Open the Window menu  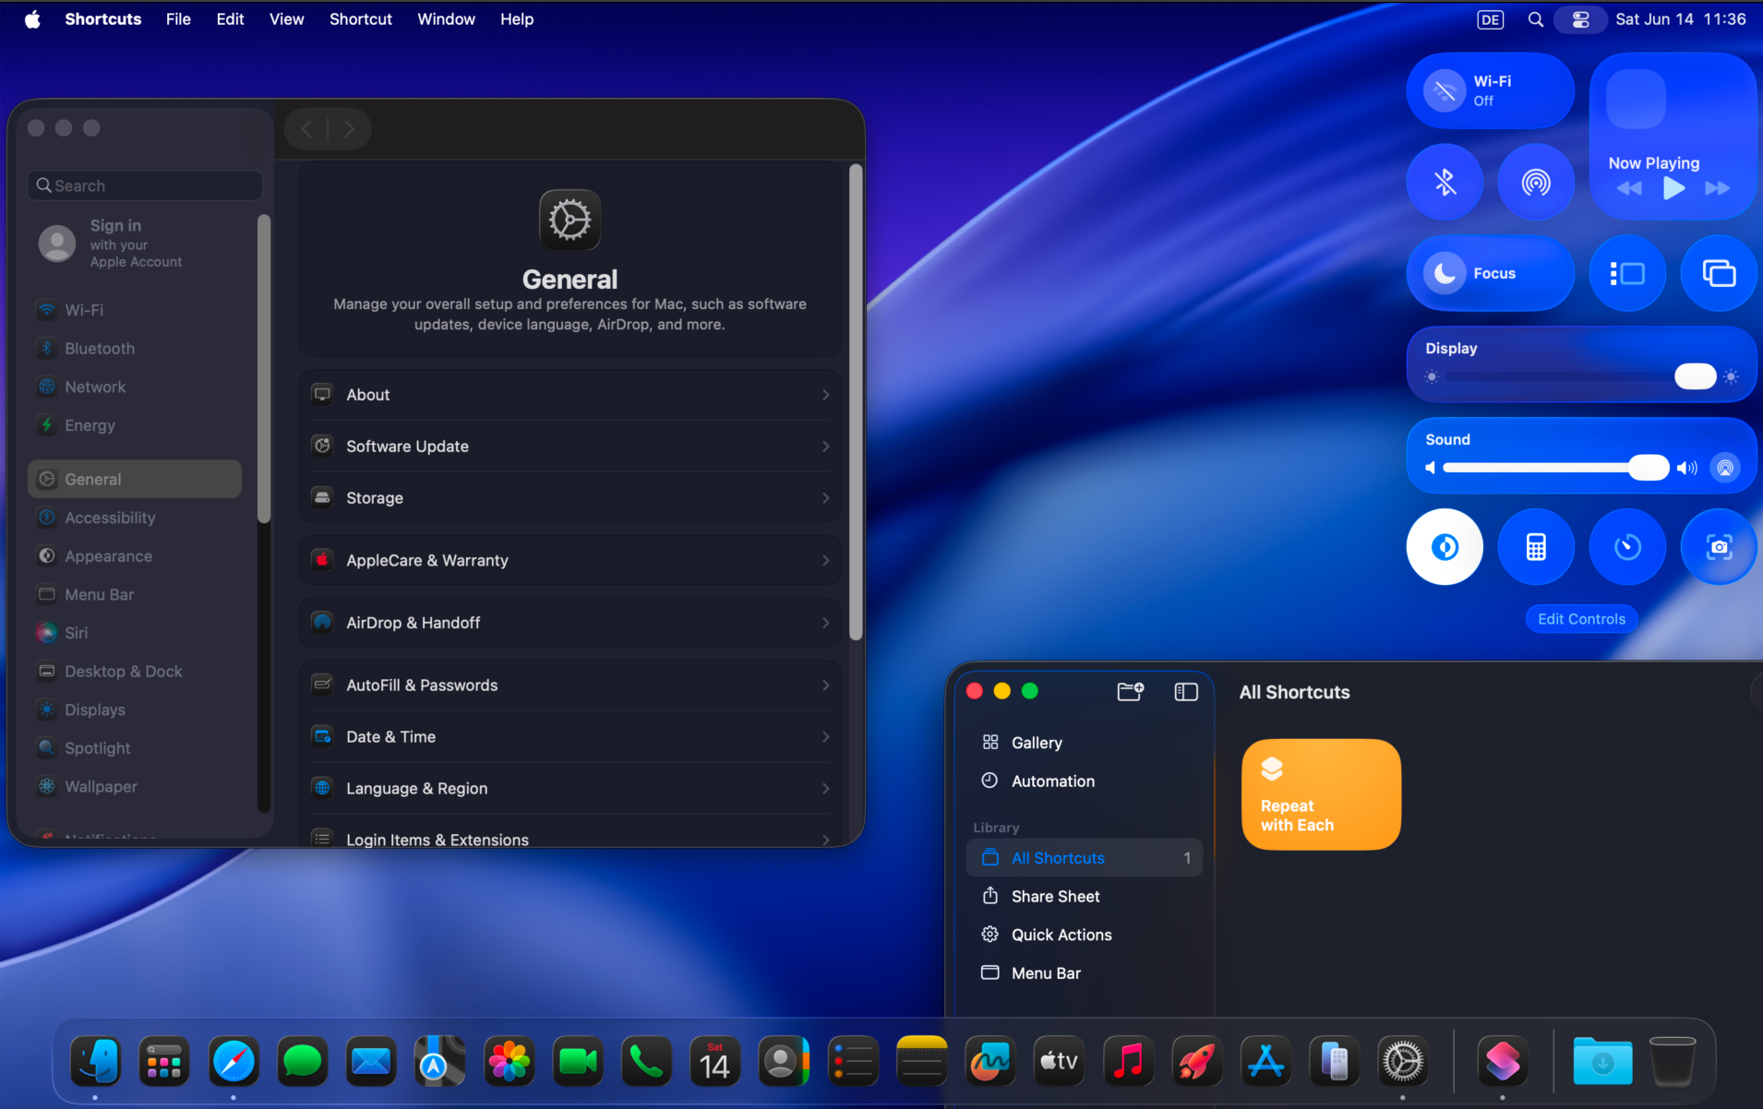click(446, 19)
